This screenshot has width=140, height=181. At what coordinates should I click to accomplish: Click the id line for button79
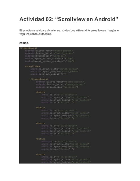tap(59, 141)
